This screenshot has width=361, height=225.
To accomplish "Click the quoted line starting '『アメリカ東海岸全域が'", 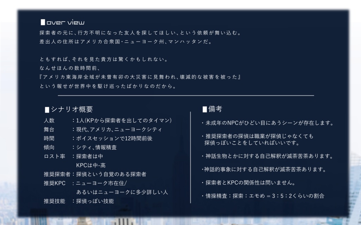I will pos(140,77).
